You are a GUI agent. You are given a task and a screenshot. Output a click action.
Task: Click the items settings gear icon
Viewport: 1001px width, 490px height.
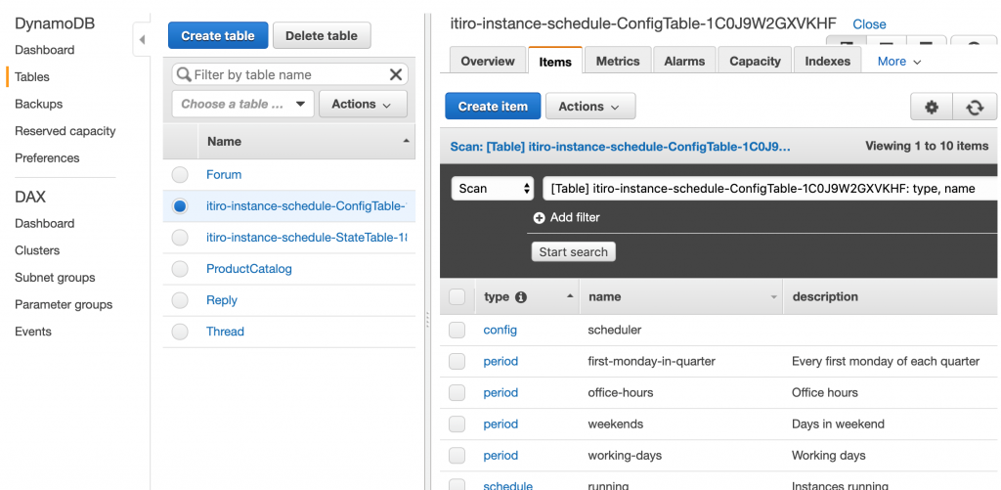pyautogui.click(x=931, y=107)
